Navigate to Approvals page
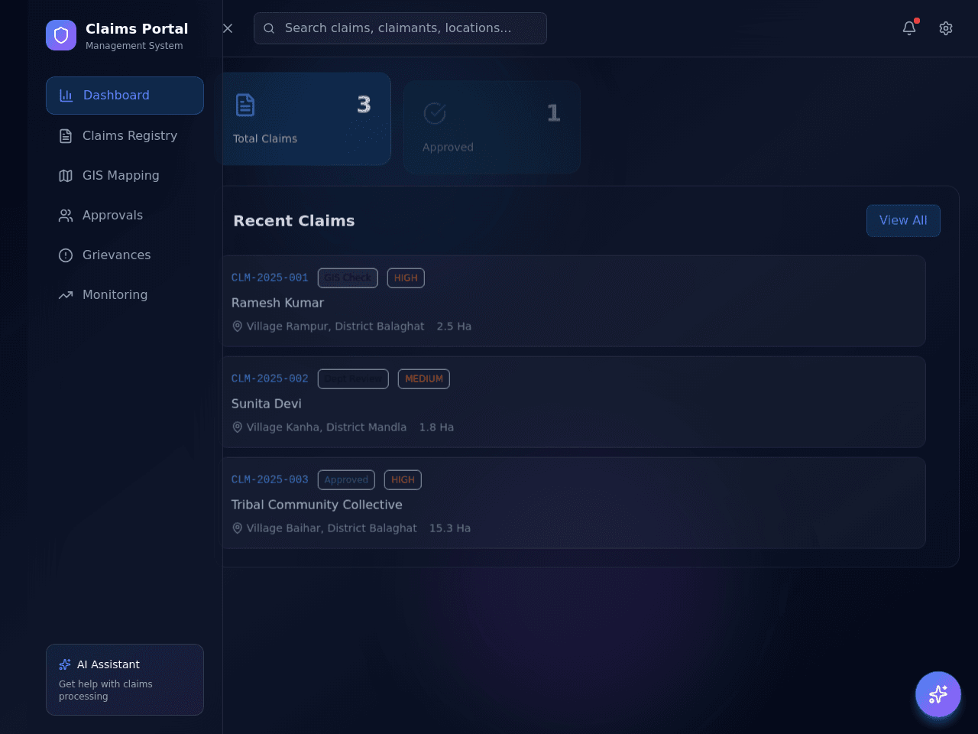978x734 pixels. click(125, 215)
